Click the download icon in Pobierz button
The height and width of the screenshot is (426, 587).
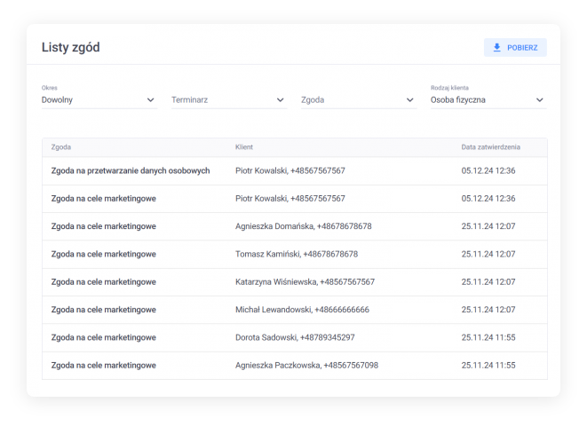pos(497,48)
